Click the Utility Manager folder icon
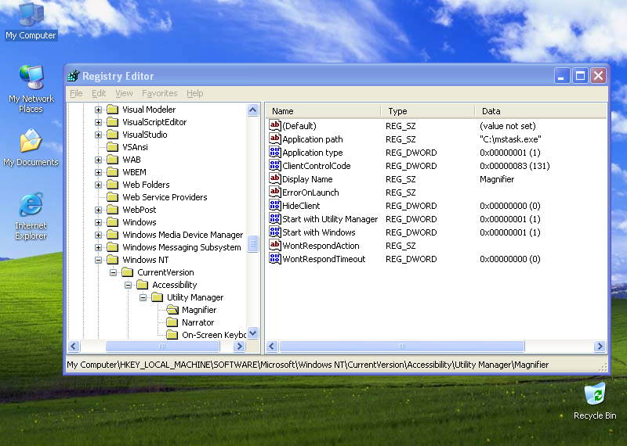The width and height of the screenshot is (627, 446). click(158, 297)
